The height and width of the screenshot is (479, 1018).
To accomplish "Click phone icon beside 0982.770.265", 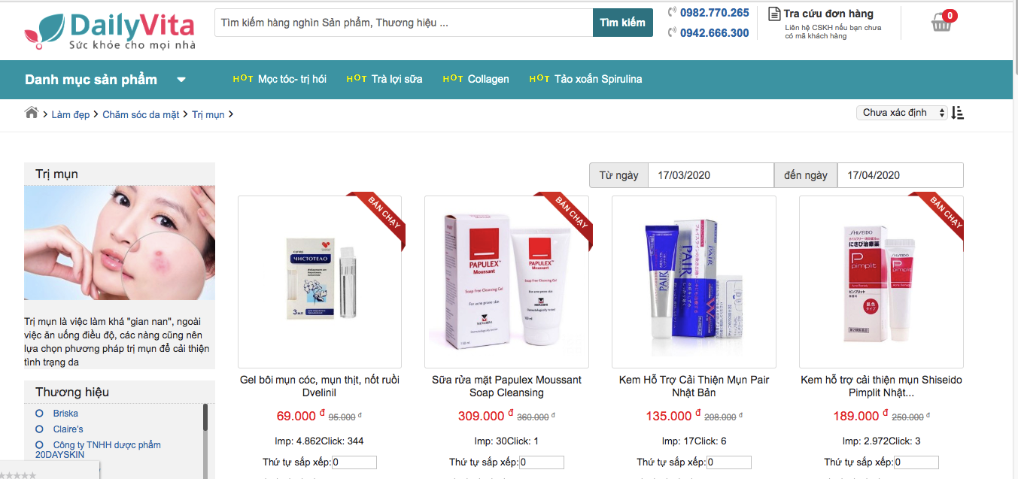I will (x=673, y=12).
